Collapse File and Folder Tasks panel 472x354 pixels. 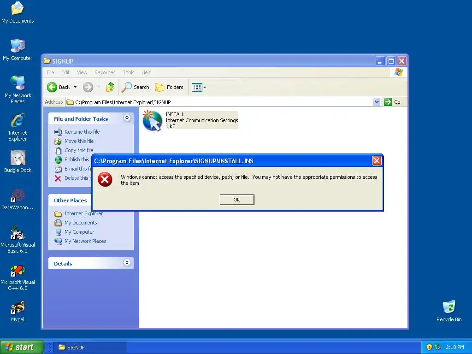tap(127, 118)
